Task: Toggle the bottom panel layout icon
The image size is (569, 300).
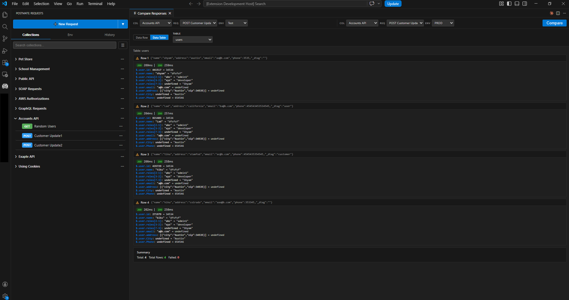Action: [x=517, y=4]
